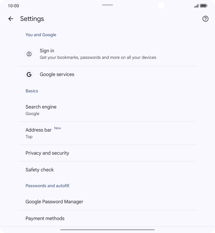Tap the New badge beside Address bar
This screenshot has height=233, width=215.
(57, 128)
